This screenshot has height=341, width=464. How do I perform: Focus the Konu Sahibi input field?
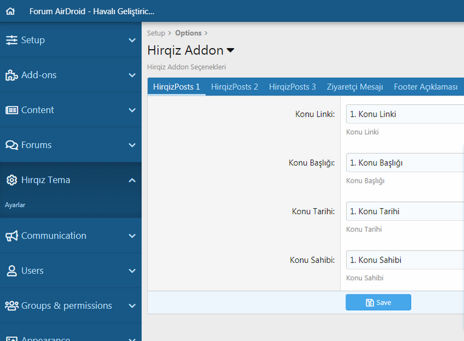(x=405, y=260)
